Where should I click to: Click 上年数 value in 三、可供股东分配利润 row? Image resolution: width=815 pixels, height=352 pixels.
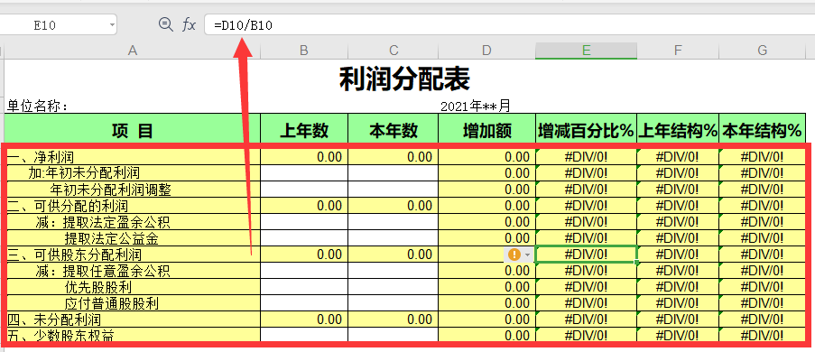point(304,255)
